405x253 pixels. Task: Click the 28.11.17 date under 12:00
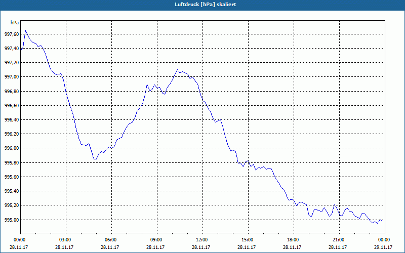point(201,247)
